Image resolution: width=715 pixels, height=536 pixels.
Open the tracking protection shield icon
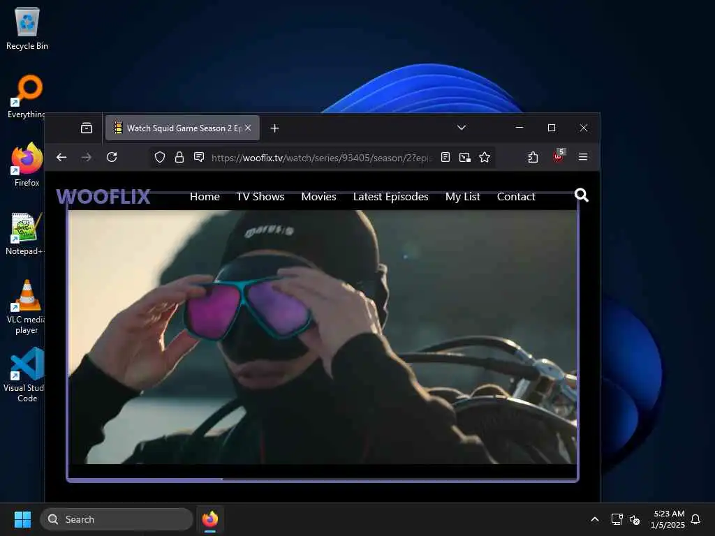[x=160, y=157]
